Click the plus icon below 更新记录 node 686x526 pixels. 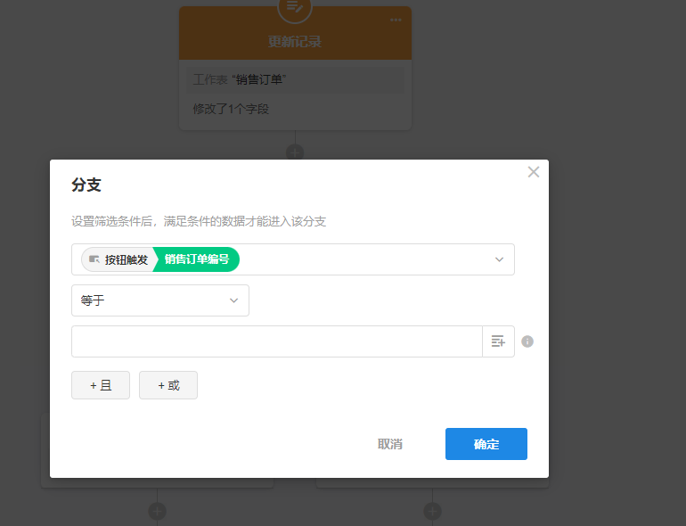coord(295,152)
